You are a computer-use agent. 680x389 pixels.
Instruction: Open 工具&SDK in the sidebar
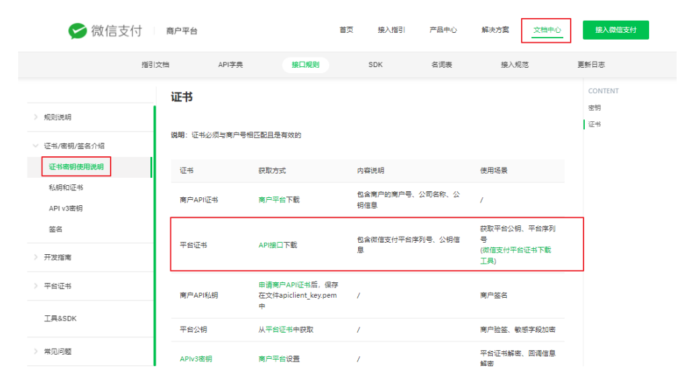point(60,319)
